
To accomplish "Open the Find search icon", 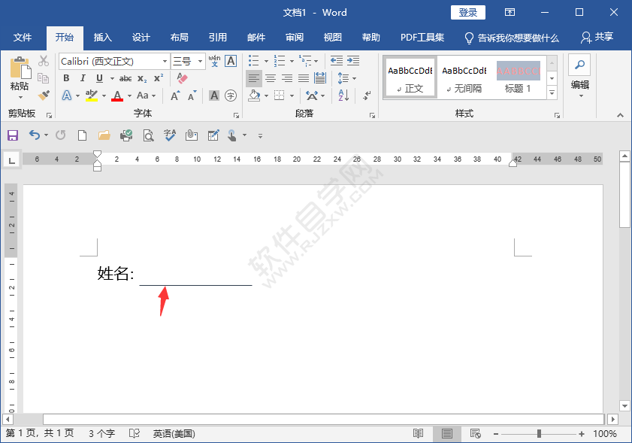I will [x=579, y=65].
